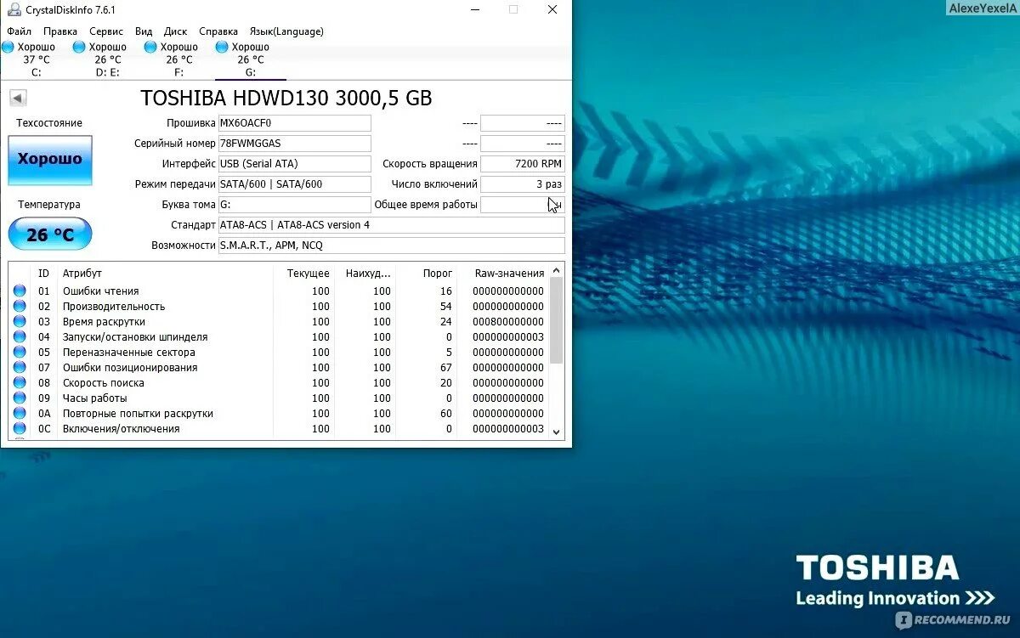Image resolution: width=1020 pixels, height=638 pixels.
Task: Click the transfer mode field SATA/600
Action: (294, 184)
